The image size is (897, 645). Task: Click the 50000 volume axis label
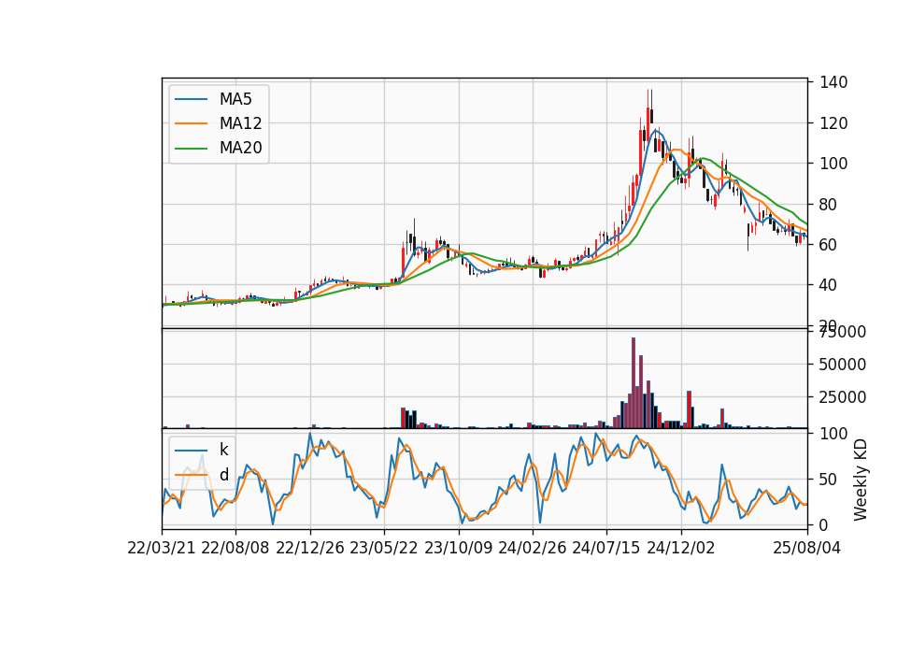pos(842,364)
